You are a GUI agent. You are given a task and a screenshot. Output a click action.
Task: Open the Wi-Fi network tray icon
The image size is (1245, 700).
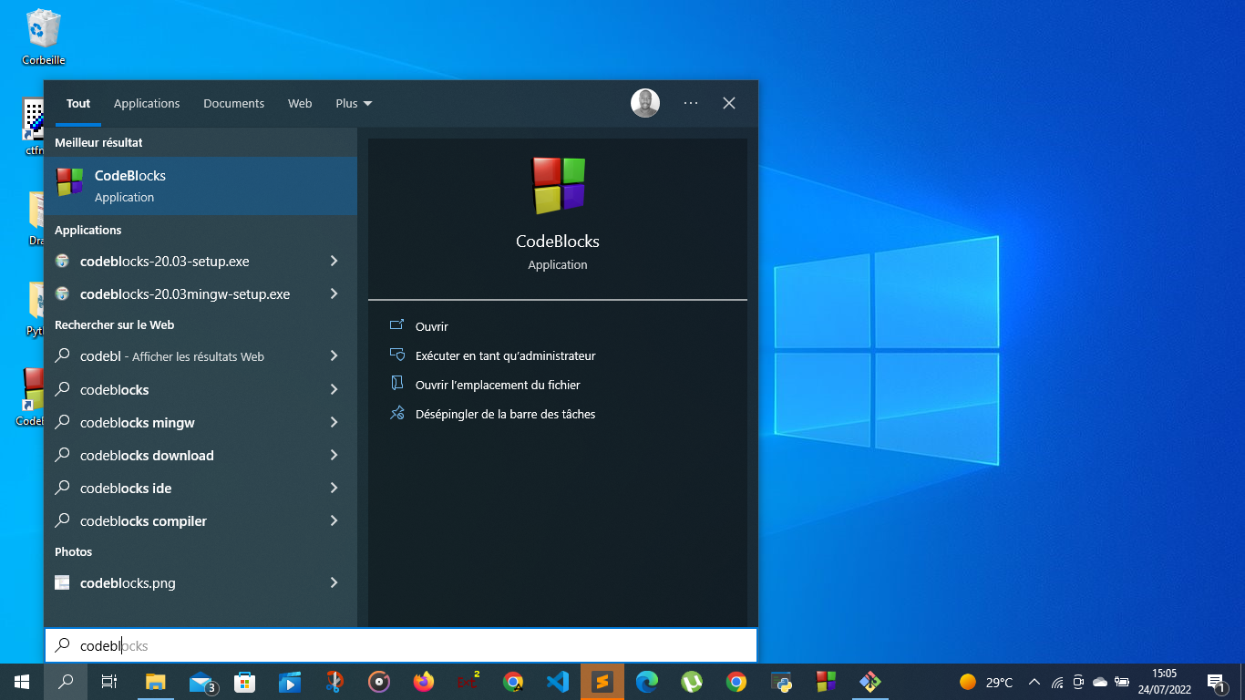[x=1057, y=682]
